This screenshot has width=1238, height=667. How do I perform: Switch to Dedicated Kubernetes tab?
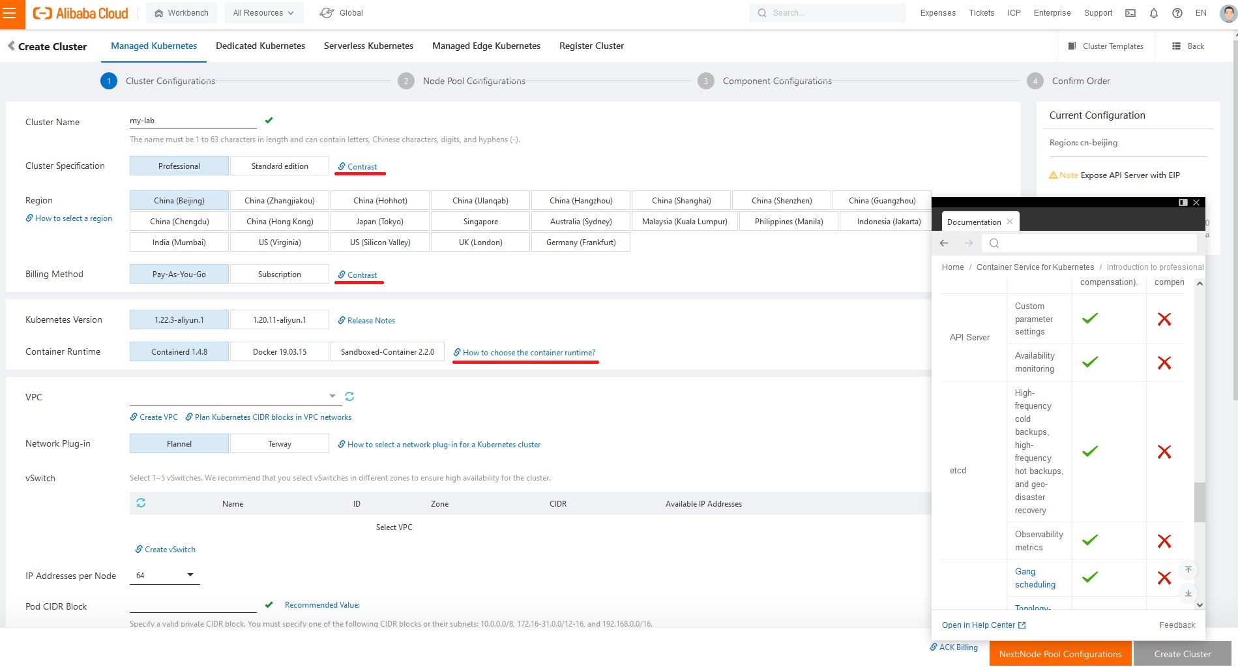[x=260, y=46]
